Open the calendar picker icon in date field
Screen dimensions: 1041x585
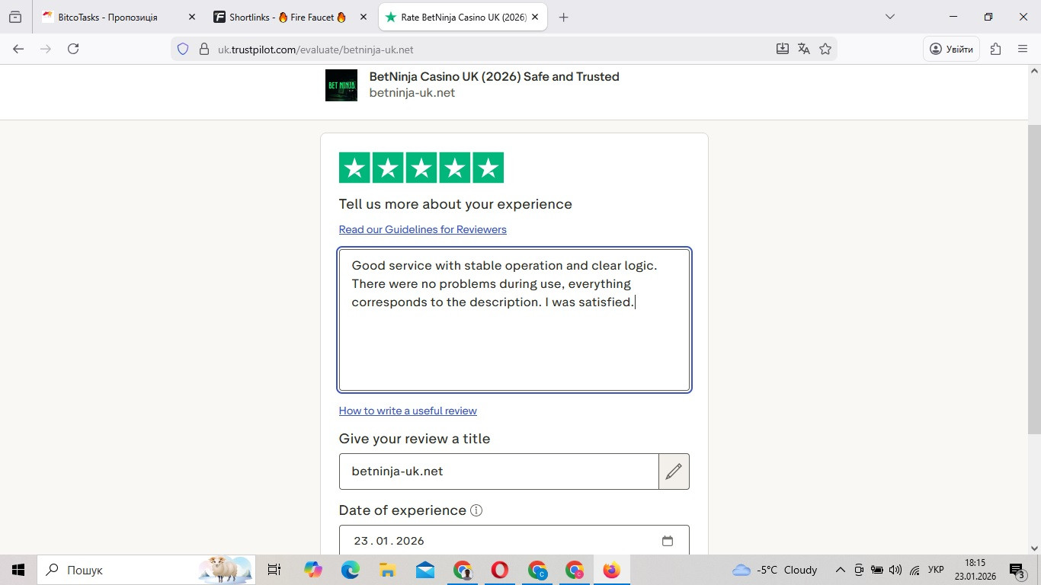click(668, 541)
